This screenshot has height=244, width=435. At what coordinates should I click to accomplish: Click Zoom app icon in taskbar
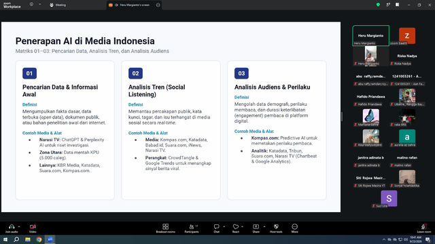[x=50, y=239]
